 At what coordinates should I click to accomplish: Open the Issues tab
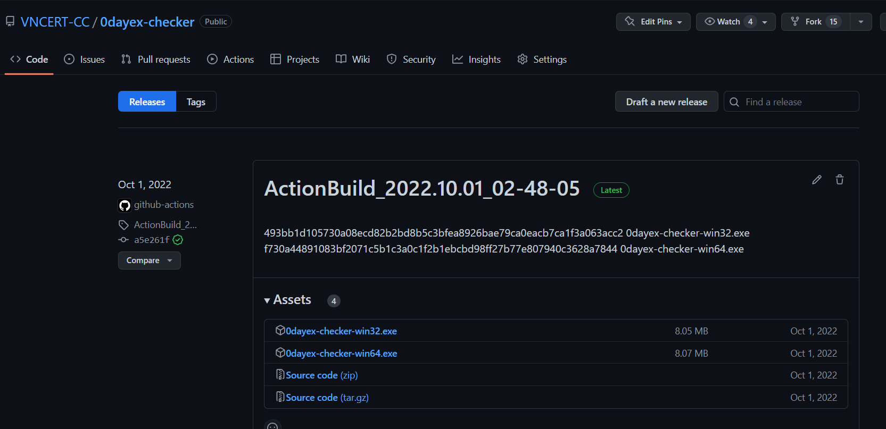tap(85, 60)
